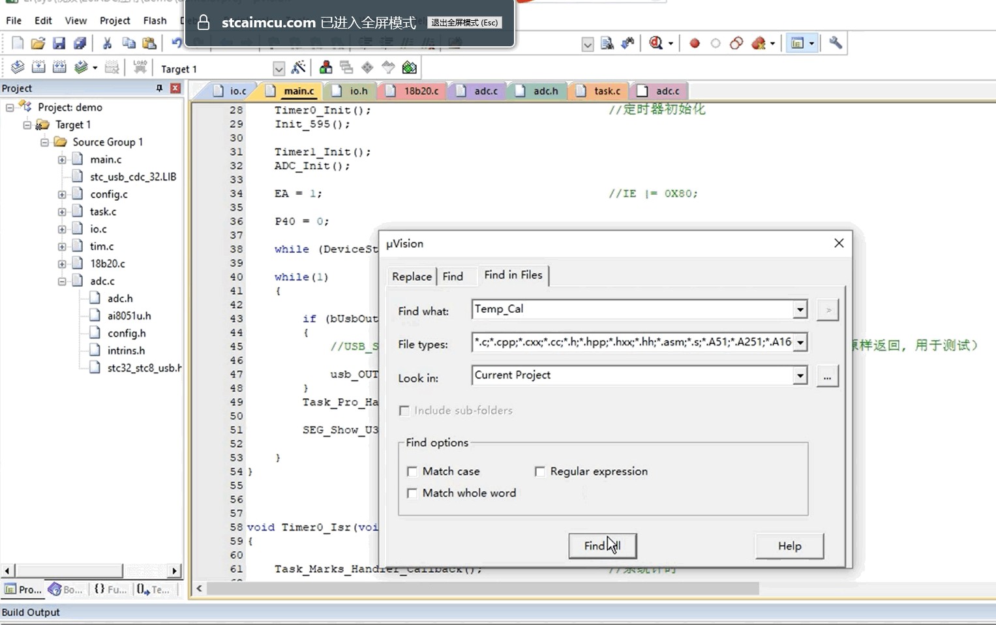
Task: Click the Open file icon
Action: tap(38, 43)
